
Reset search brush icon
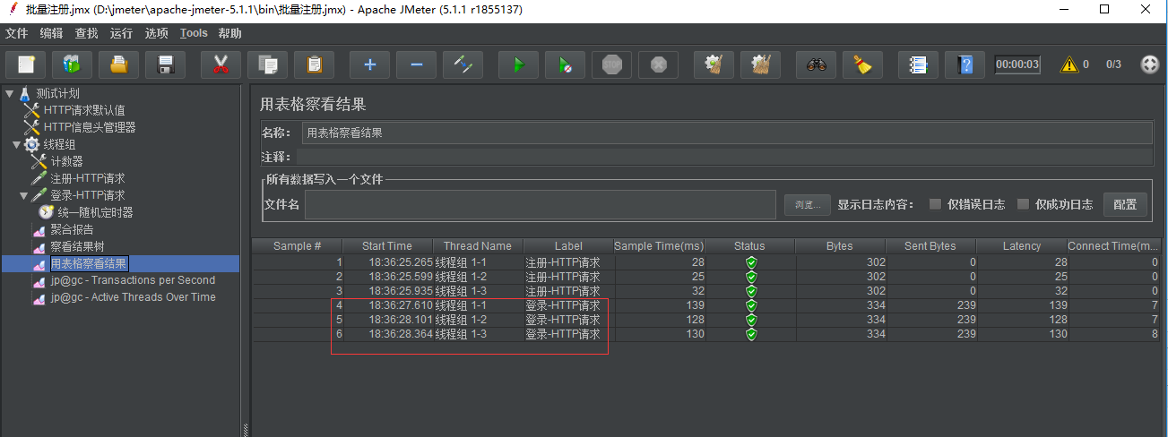862,64
